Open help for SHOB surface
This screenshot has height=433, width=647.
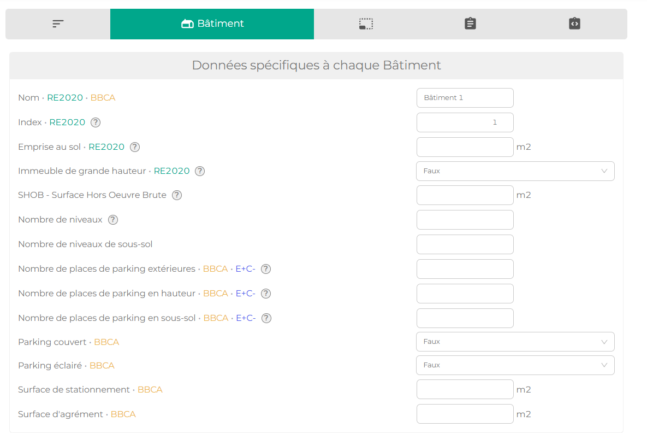pos(176,195)
